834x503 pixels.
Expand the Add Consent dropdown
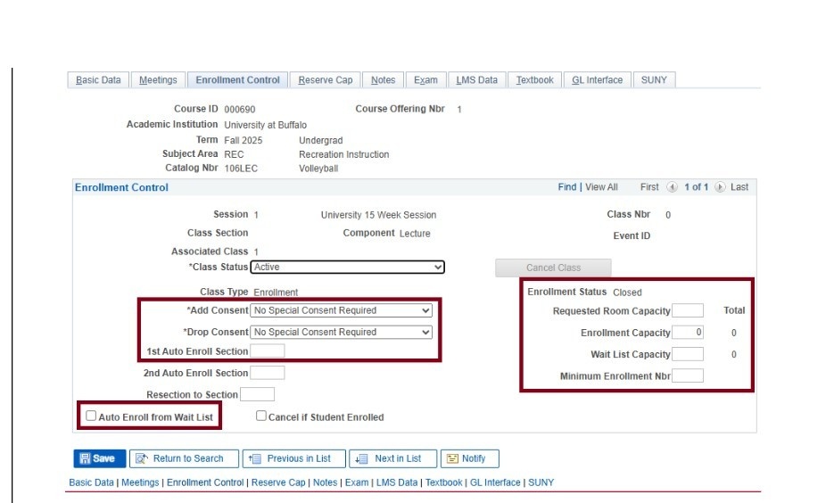pyautogui.click(x=342, y=310)
